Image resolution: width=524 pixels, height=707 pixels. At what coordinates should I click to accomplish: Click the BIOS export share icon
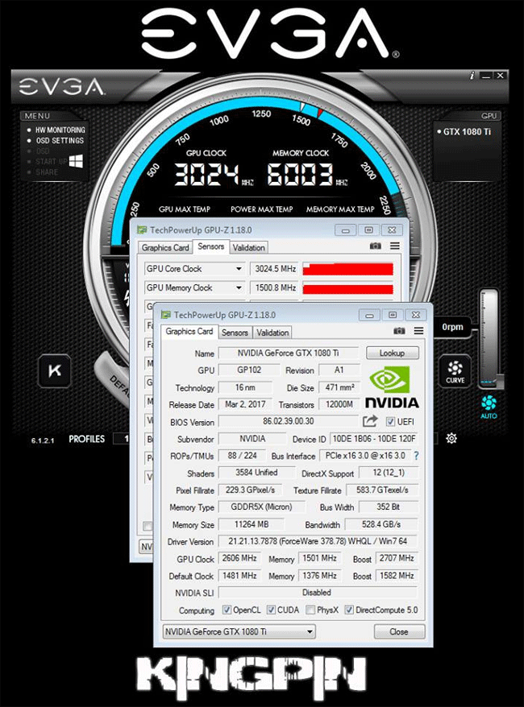[x=370, y=421]
